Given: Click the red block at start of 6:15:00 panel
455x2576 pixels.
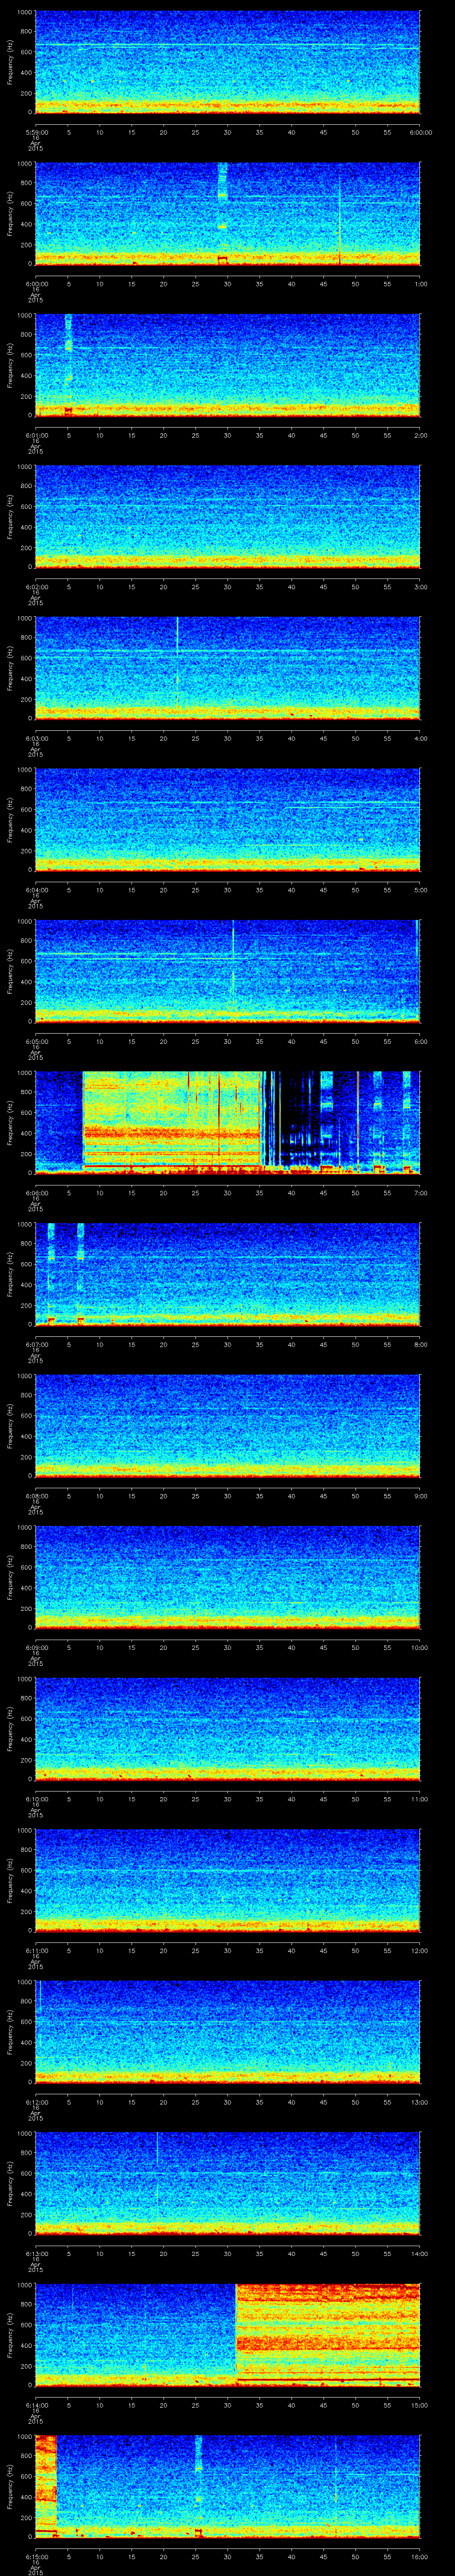Looking at the screenshot, I should point(46,2485).
